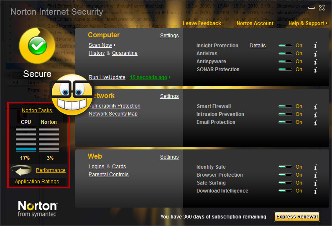Open info icon for Antispyware
The width and height of the screenshot is (332, 226).
tap(315, 62)
